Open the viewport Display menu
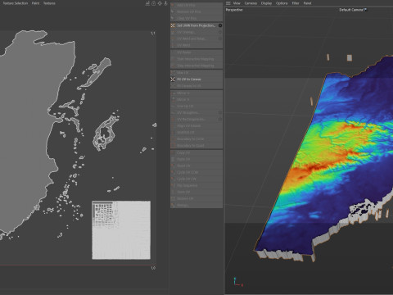Image resolution: width=393 pixels, height=295 pixels. point(266,3)
